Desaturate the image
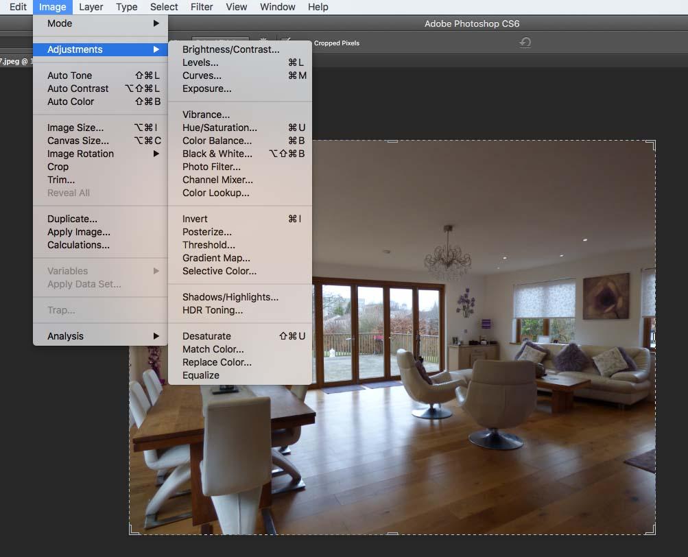Screen dimensions: 688x557 [x=240, y=336]
